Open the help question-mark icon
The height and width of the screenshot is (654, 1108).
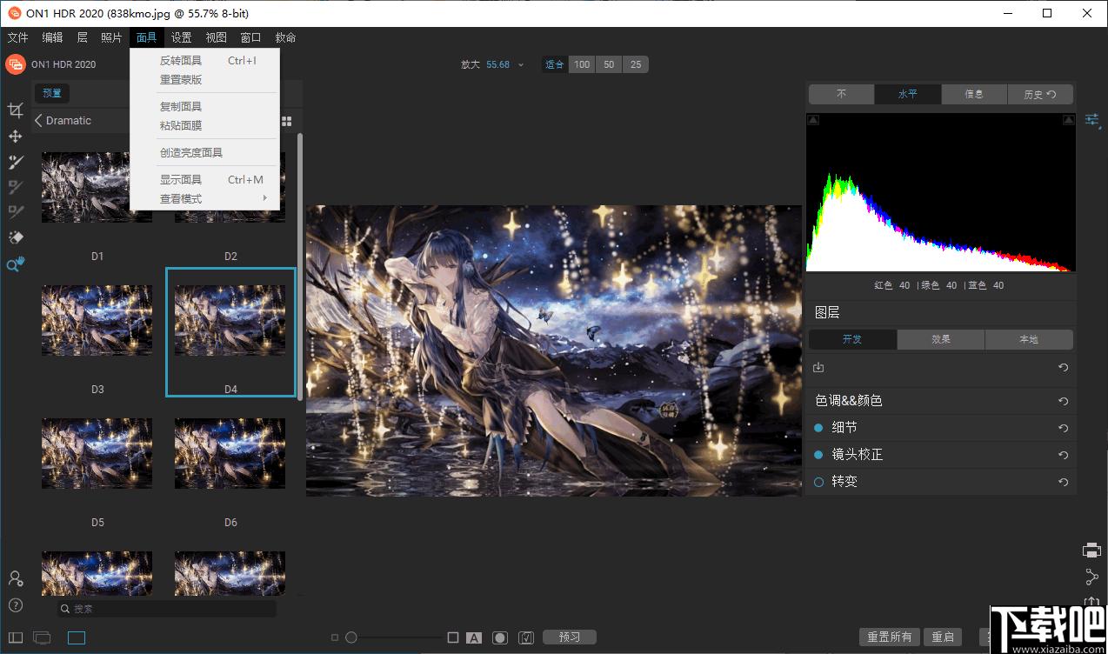pyautogui.click(x=15, y=605)
